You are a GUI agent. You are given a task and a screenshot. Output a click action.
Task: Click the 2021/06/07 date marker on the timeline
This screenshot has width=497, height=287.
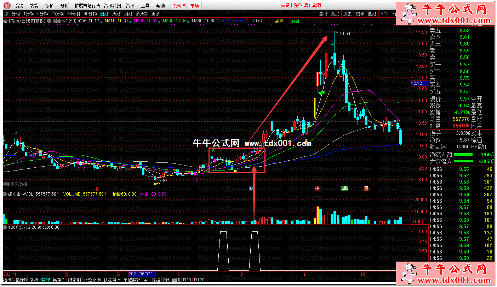(x=142, y=274)
